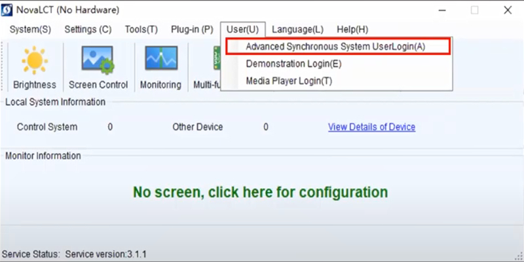This screenshot has height=262, width=524.
Task: Open the System(S) menu
Action: pyautogui.click(x=30, y=29)
